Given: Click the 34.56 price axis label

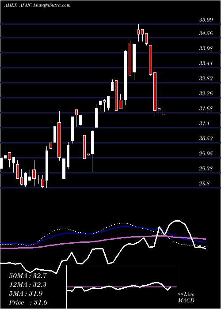Looking at the screenshot, I should (206, 33).
